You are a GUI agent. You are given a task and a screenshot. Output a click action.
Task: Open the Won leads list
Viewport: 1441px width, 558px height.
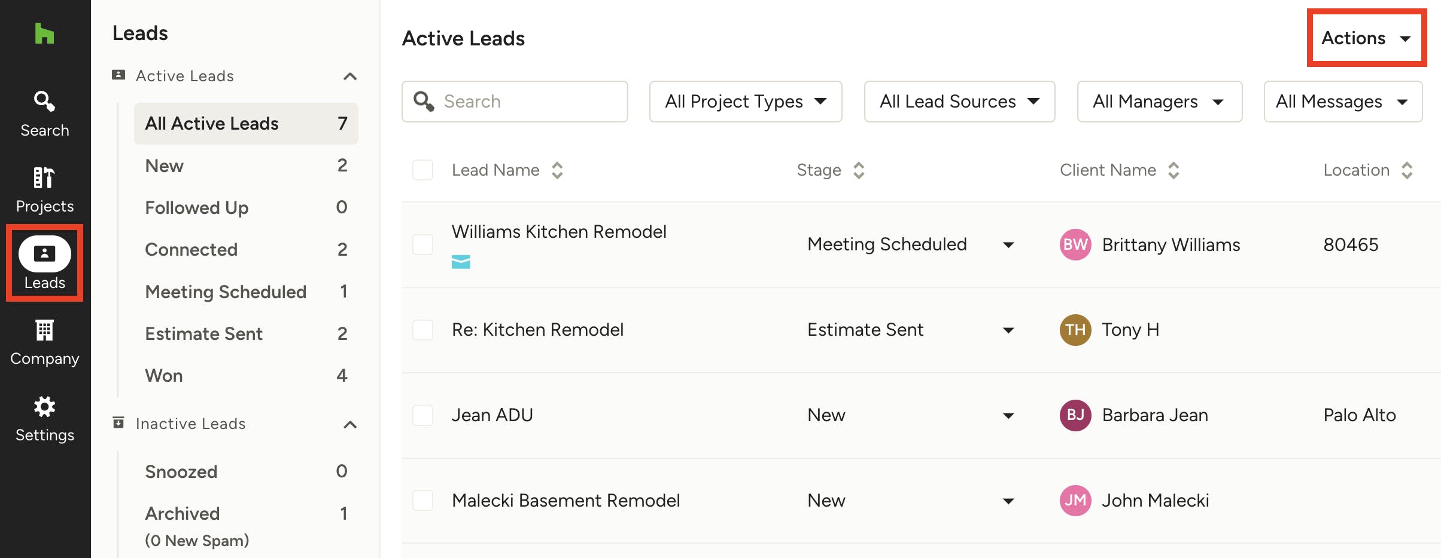point(164,375)
